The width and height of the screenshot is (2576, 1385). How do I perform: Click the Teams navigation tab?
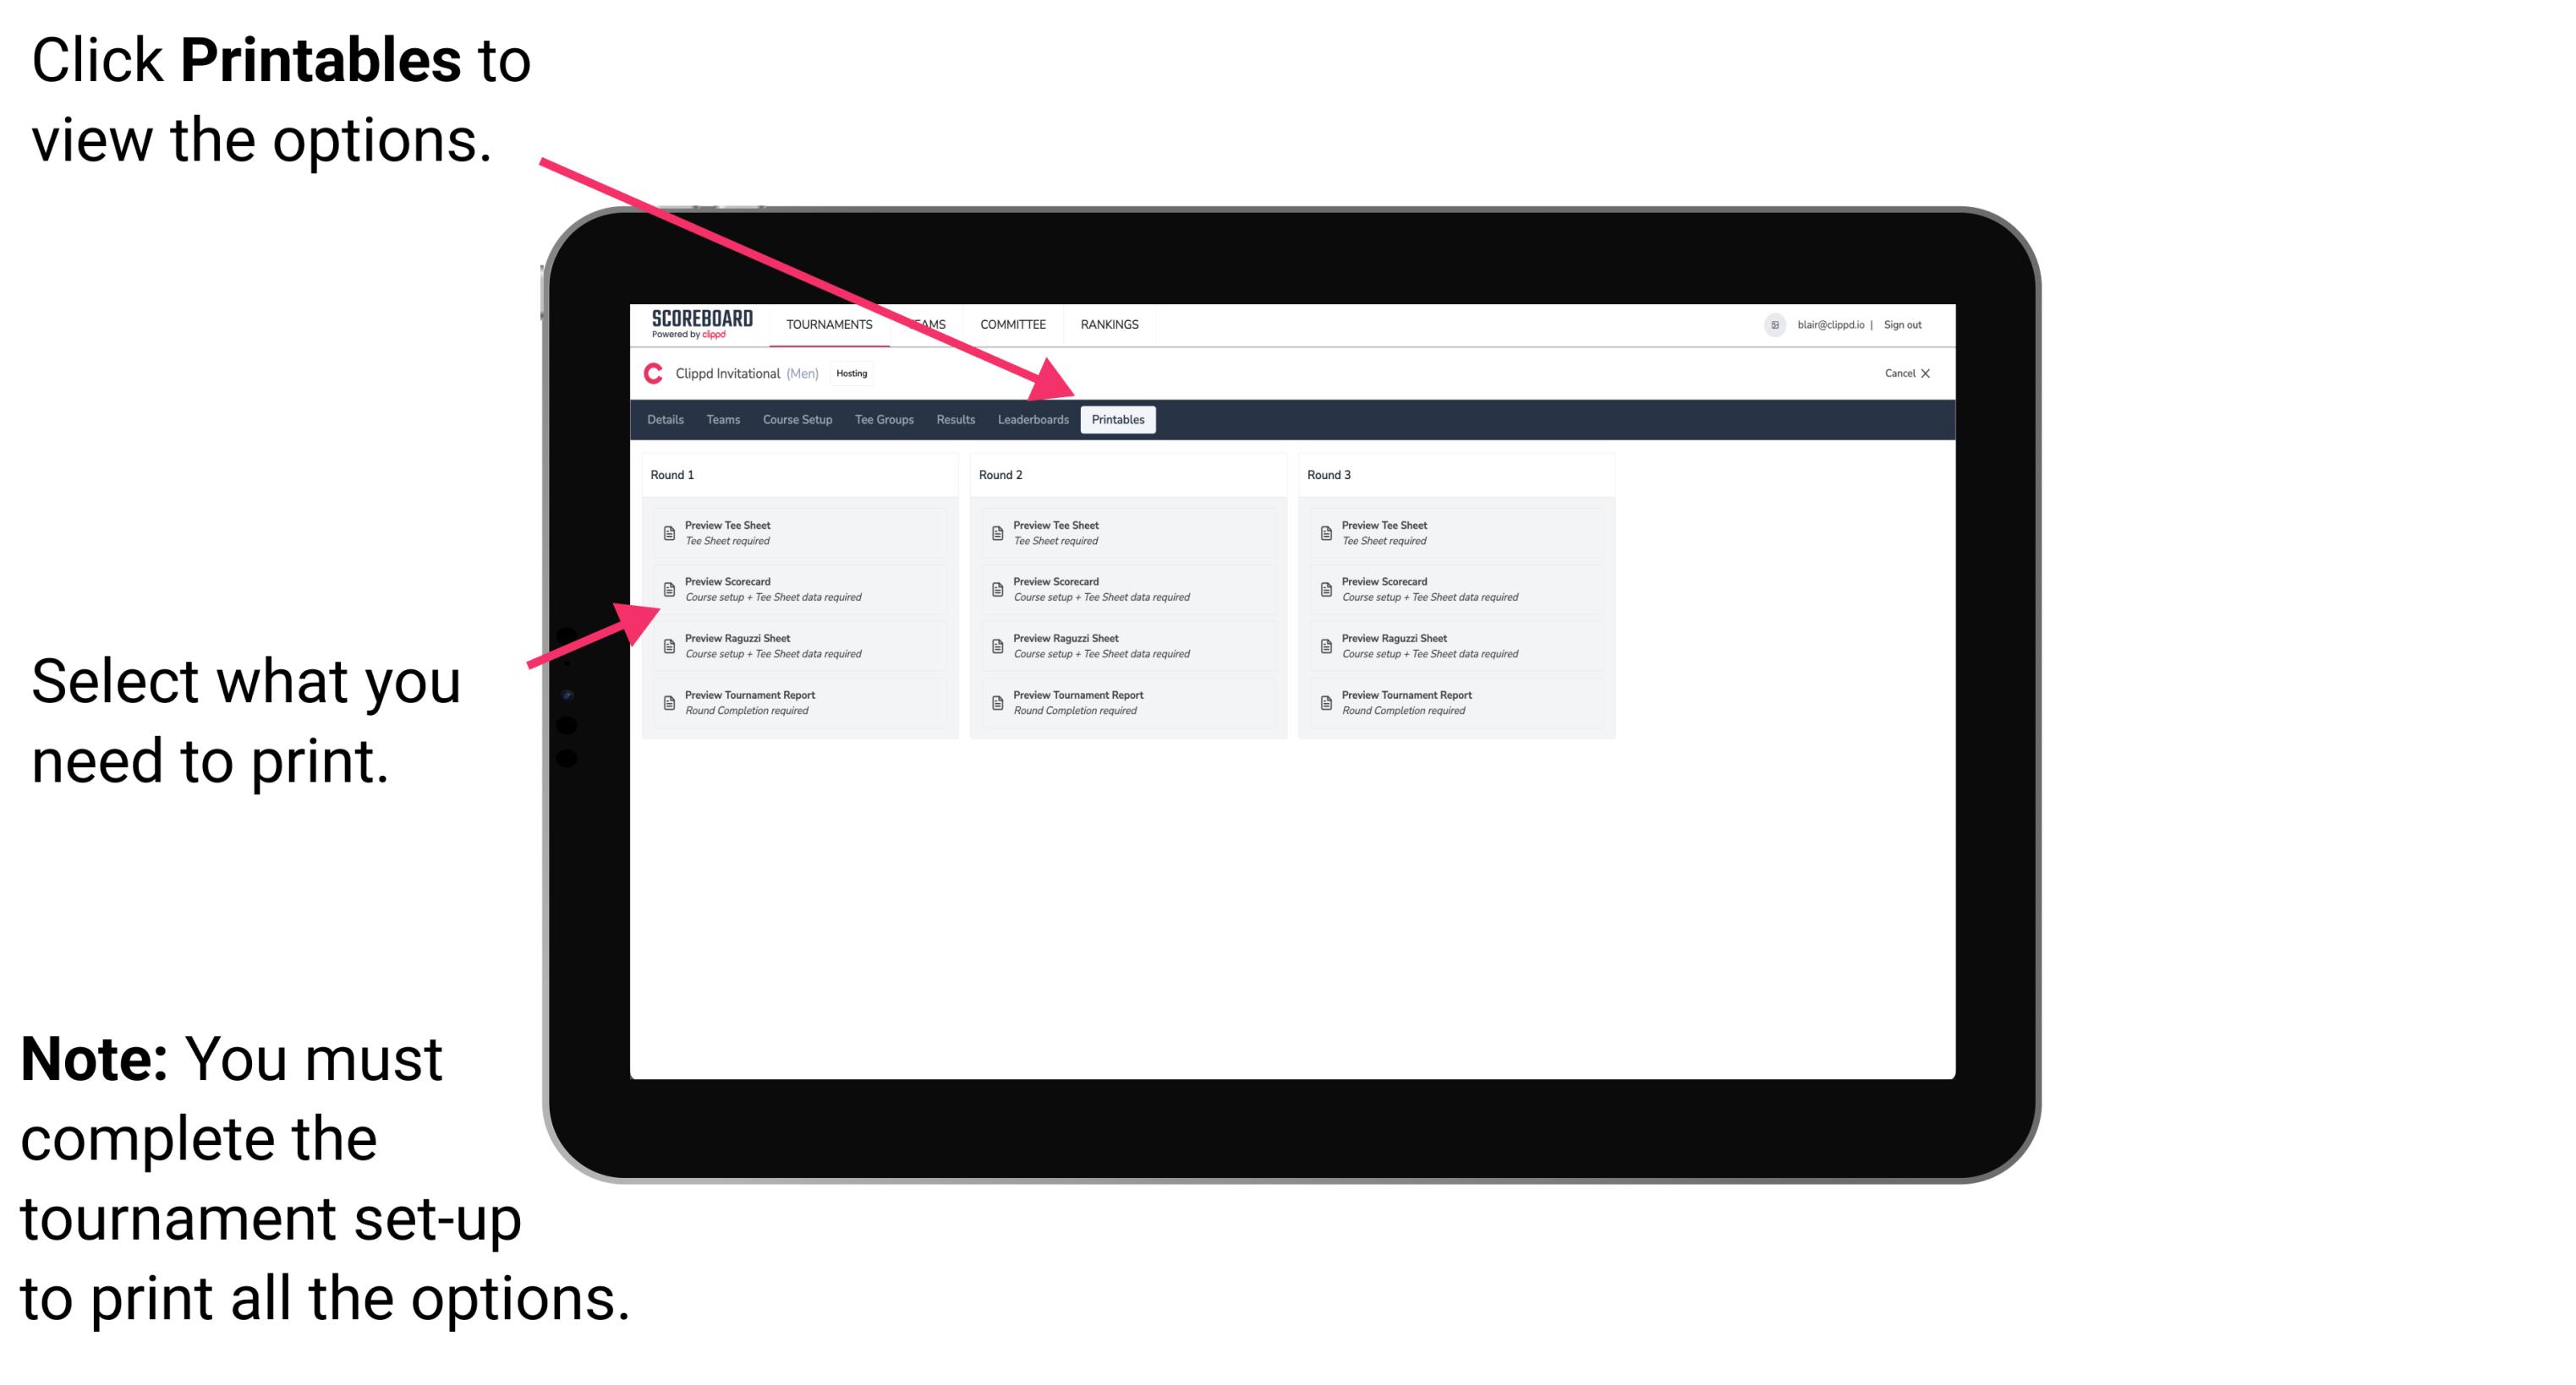tap(715, 420)
